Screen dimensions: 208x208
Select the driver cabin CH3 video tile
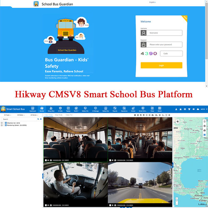(x=76, y=184)
